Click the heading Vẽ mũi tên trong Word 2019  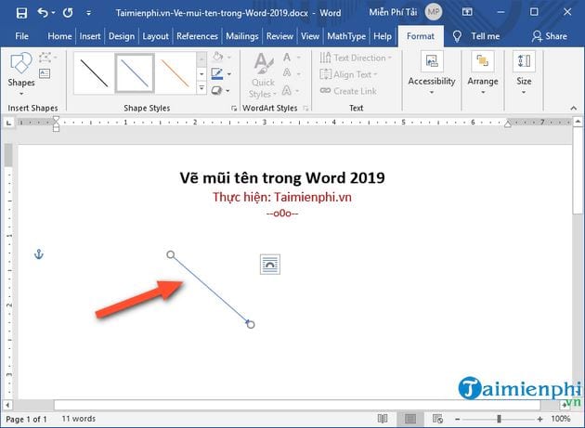282,178
